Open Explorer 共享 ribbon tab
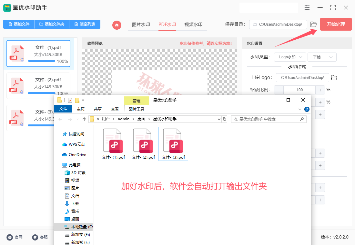The width and height of the screenshot is (355, 245). pos(97,109)
